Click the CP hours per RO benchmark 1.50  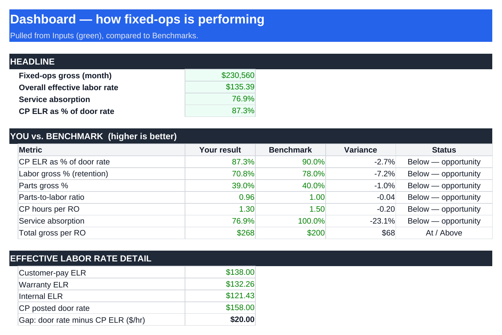point(290,209)
